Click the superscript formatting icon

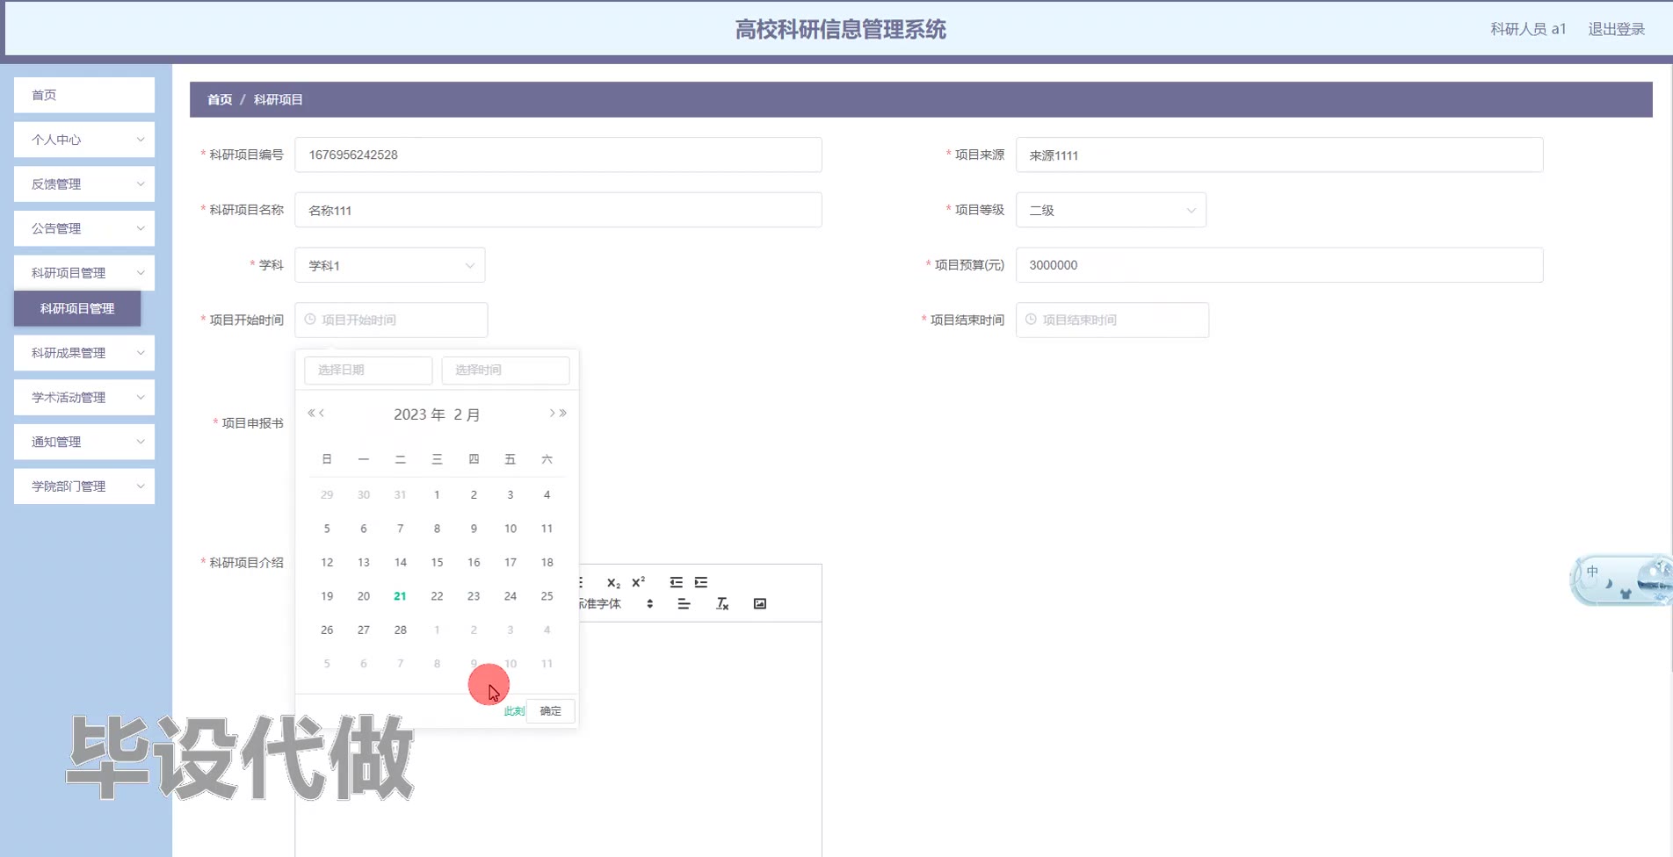639,582
